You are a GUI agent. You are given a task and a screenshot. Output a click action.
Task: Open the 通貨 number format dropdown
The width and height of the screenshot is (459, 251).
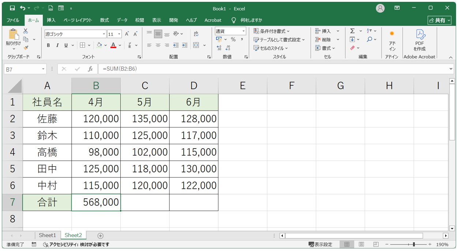(244, 31)
